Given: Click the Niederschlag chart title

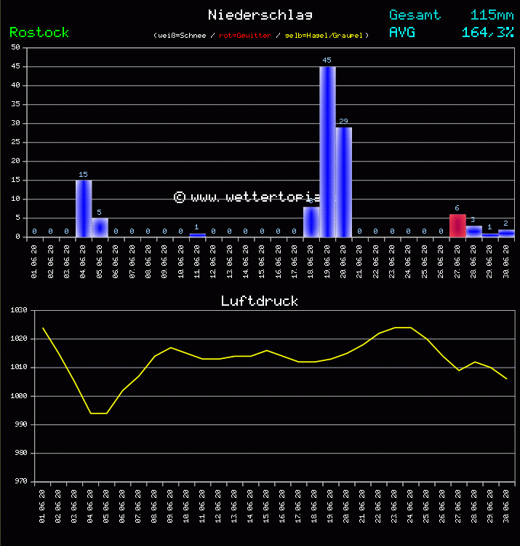Looking at the screenshot, I should 260,15.
